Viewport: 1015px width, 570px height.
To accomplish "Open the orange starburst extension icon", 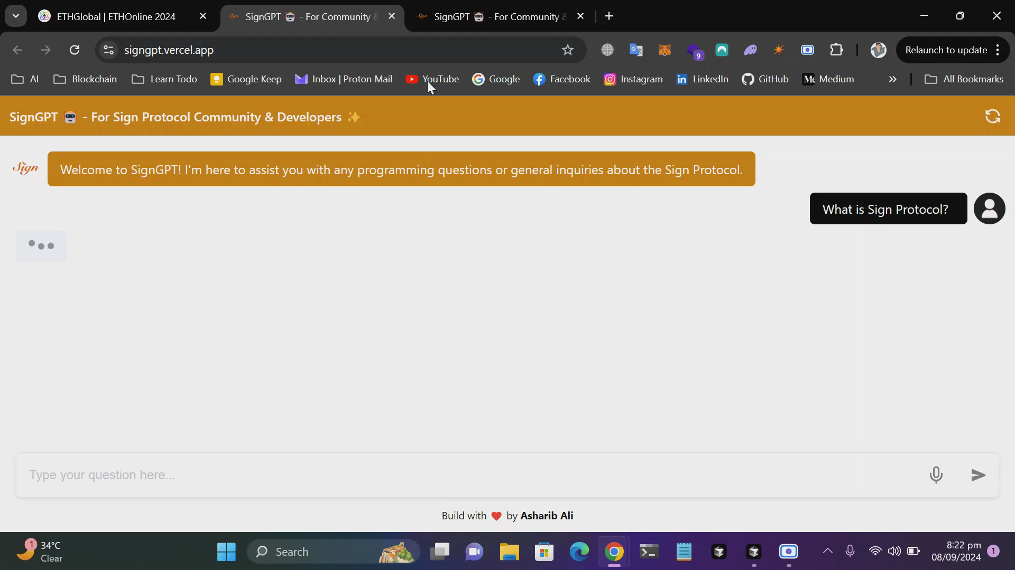I will click(779, 50).
